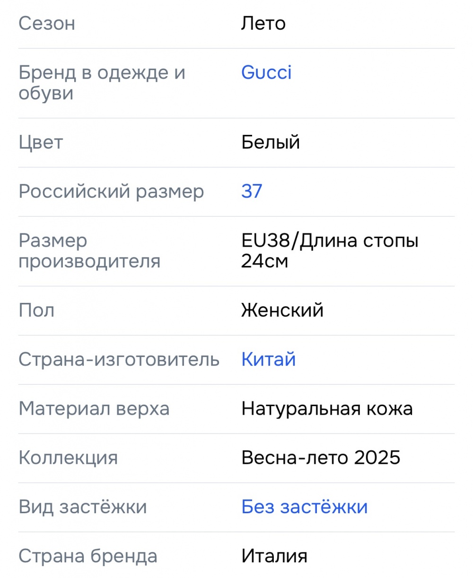This screenshot has height=578, width=473.
Task: Select the Женский gender value
Action: (x=282, y=311)
